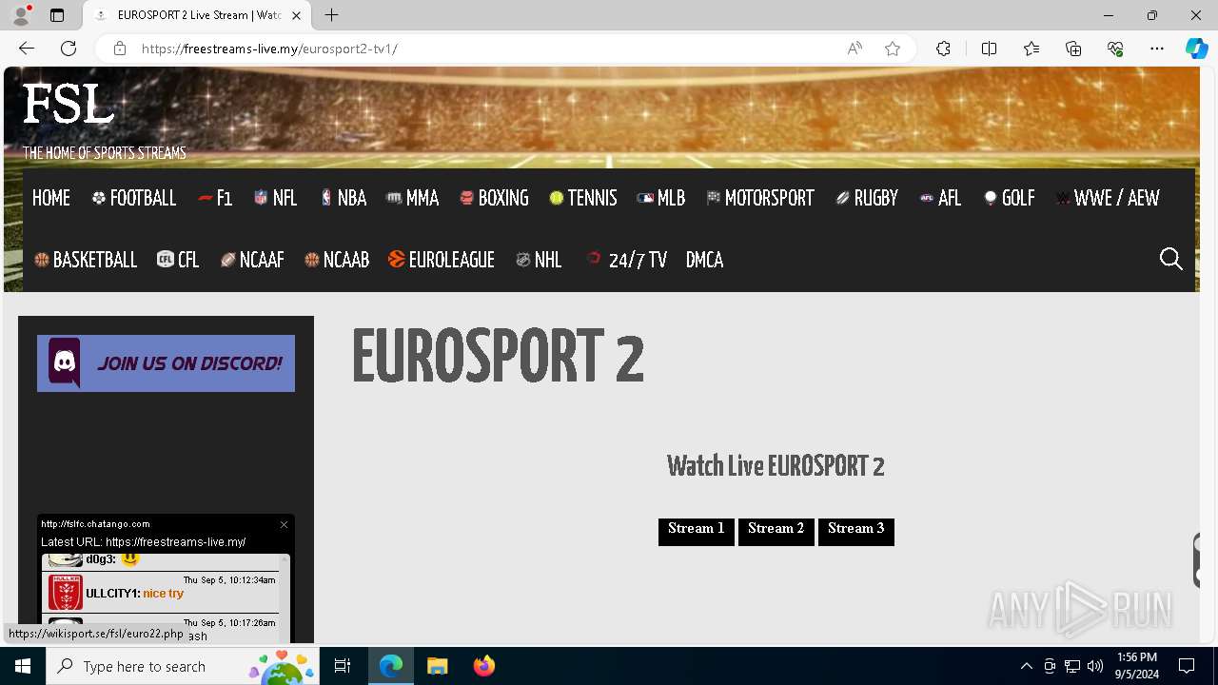Open the Copilot sidebar icon
Viewport: 1218px width, 685px height.
[x=1196, y=49]
